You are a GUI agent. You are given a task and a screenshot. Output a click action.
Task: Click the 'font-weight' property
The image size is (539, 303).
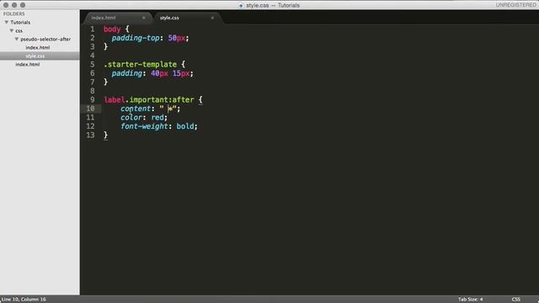point(144,126)
